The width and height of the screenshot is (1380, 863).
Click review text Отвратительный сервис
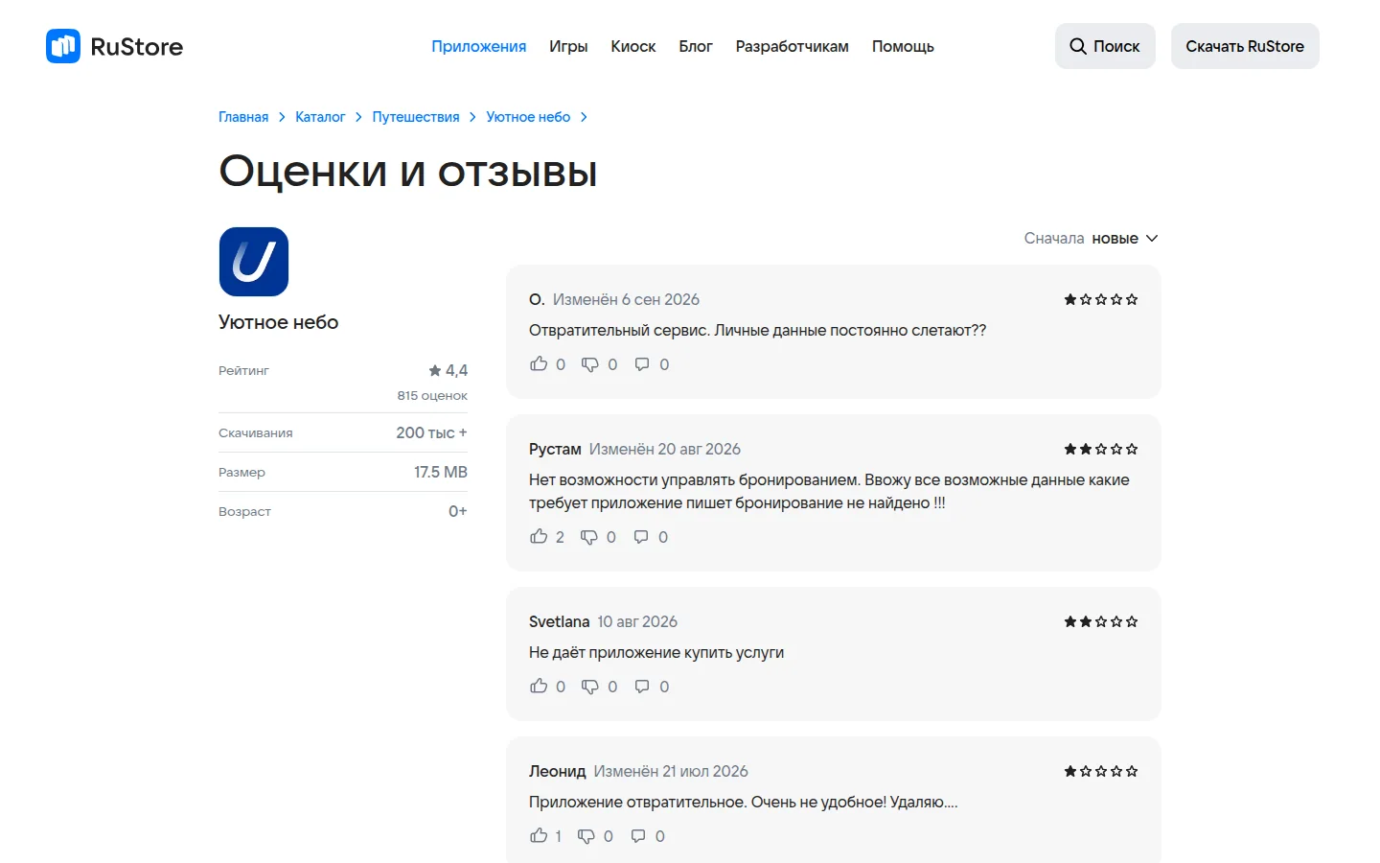coord(620,330)
